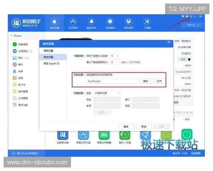Click the i4 Assistant logo

click(26, 23)
